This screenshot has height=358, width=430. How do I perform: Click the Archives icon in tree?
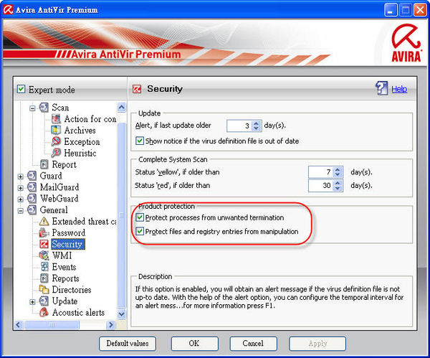[x=56, y=130]
